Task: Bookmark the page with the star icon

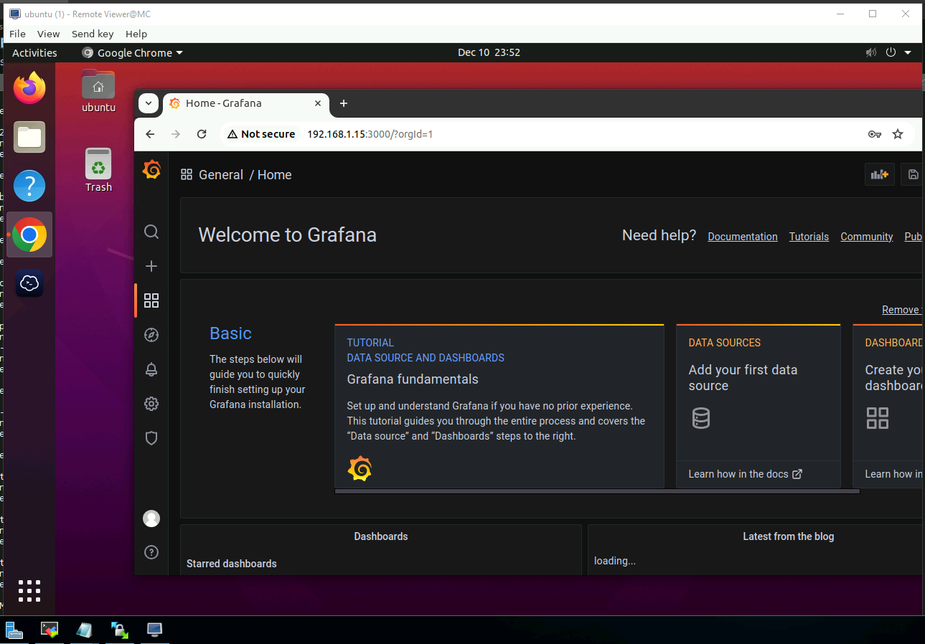Action: coord(897,134)
